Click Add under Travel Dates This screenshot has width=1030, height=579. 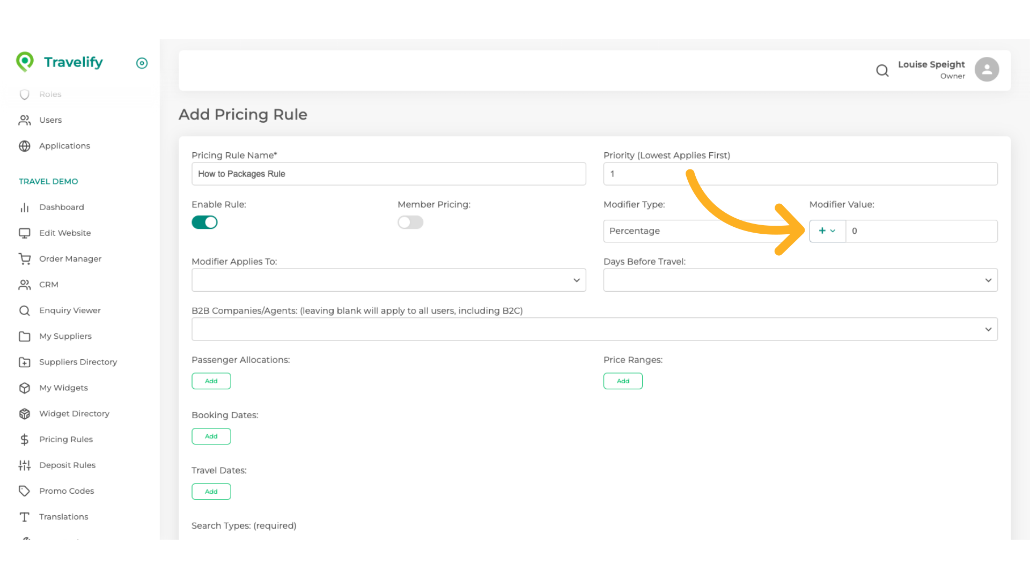(x=211, y=492)
